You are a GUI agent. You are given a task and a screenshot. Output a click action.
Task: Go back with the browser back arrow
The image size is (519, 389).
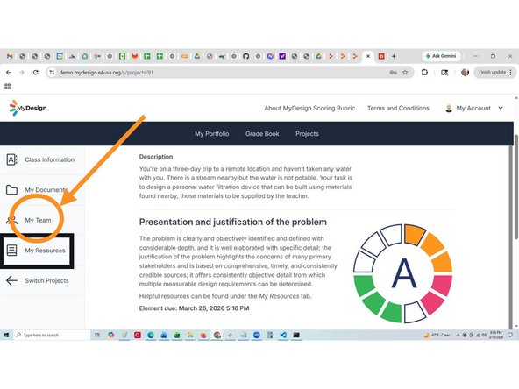pos(9,73)
